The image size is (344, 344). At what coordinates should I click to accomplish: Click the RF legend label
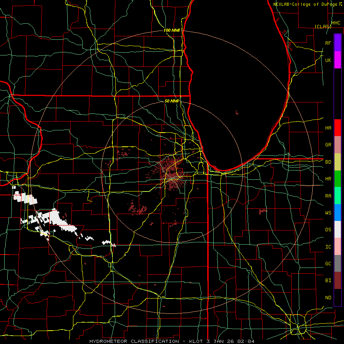click(328, 43)
